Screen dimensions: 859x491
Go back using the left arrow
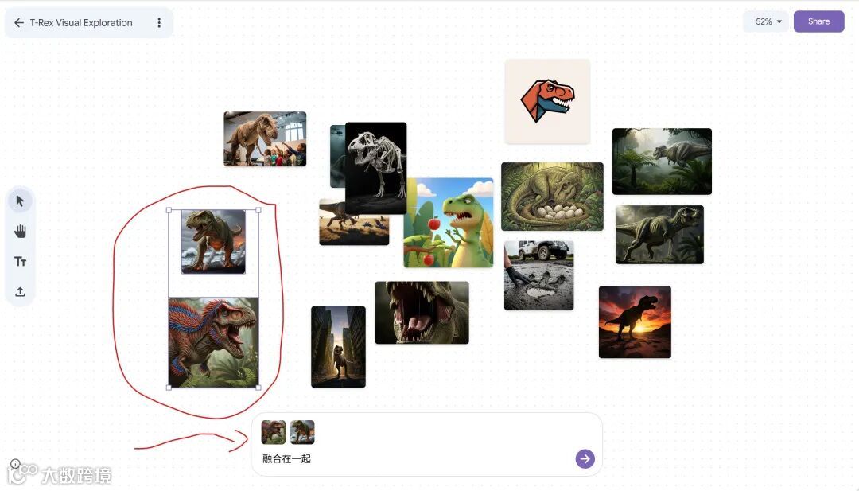(x=18, y=22)
